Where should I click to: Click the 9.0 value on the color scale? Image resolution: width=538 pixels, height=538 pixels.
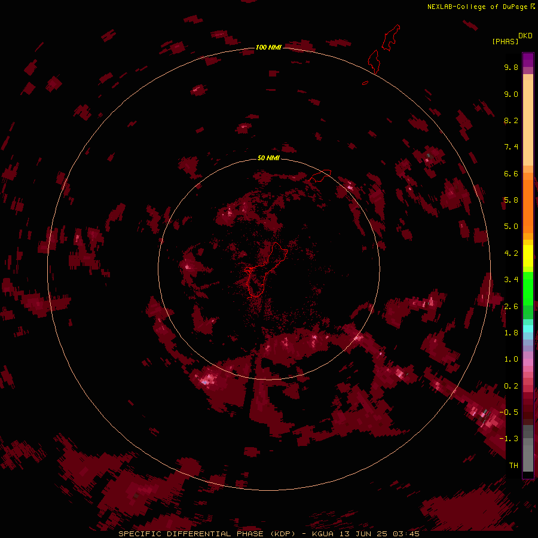(511, 94)
